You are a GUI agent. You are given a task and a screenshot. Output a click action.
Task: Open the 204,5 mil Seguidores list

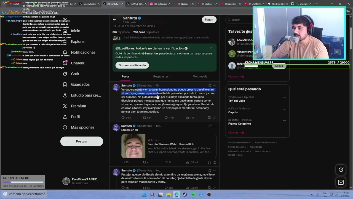pos(146,32)
